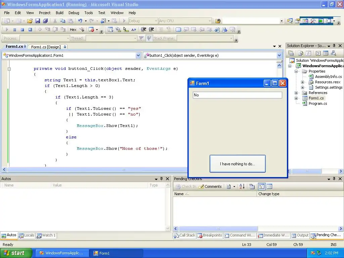
Task: Select Program.cs in Solution Explorer
Action: tap(318, 103)
